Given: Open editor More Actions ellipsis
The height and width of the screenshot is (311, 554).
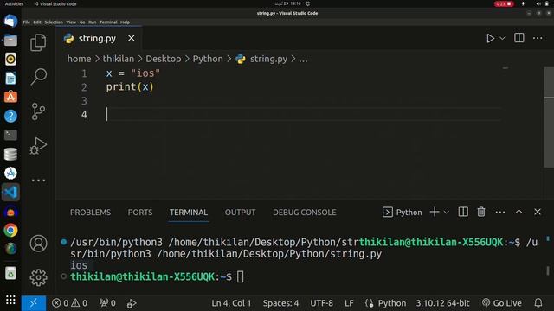Looking at the screenshot, I should click(x=538, y=38).
